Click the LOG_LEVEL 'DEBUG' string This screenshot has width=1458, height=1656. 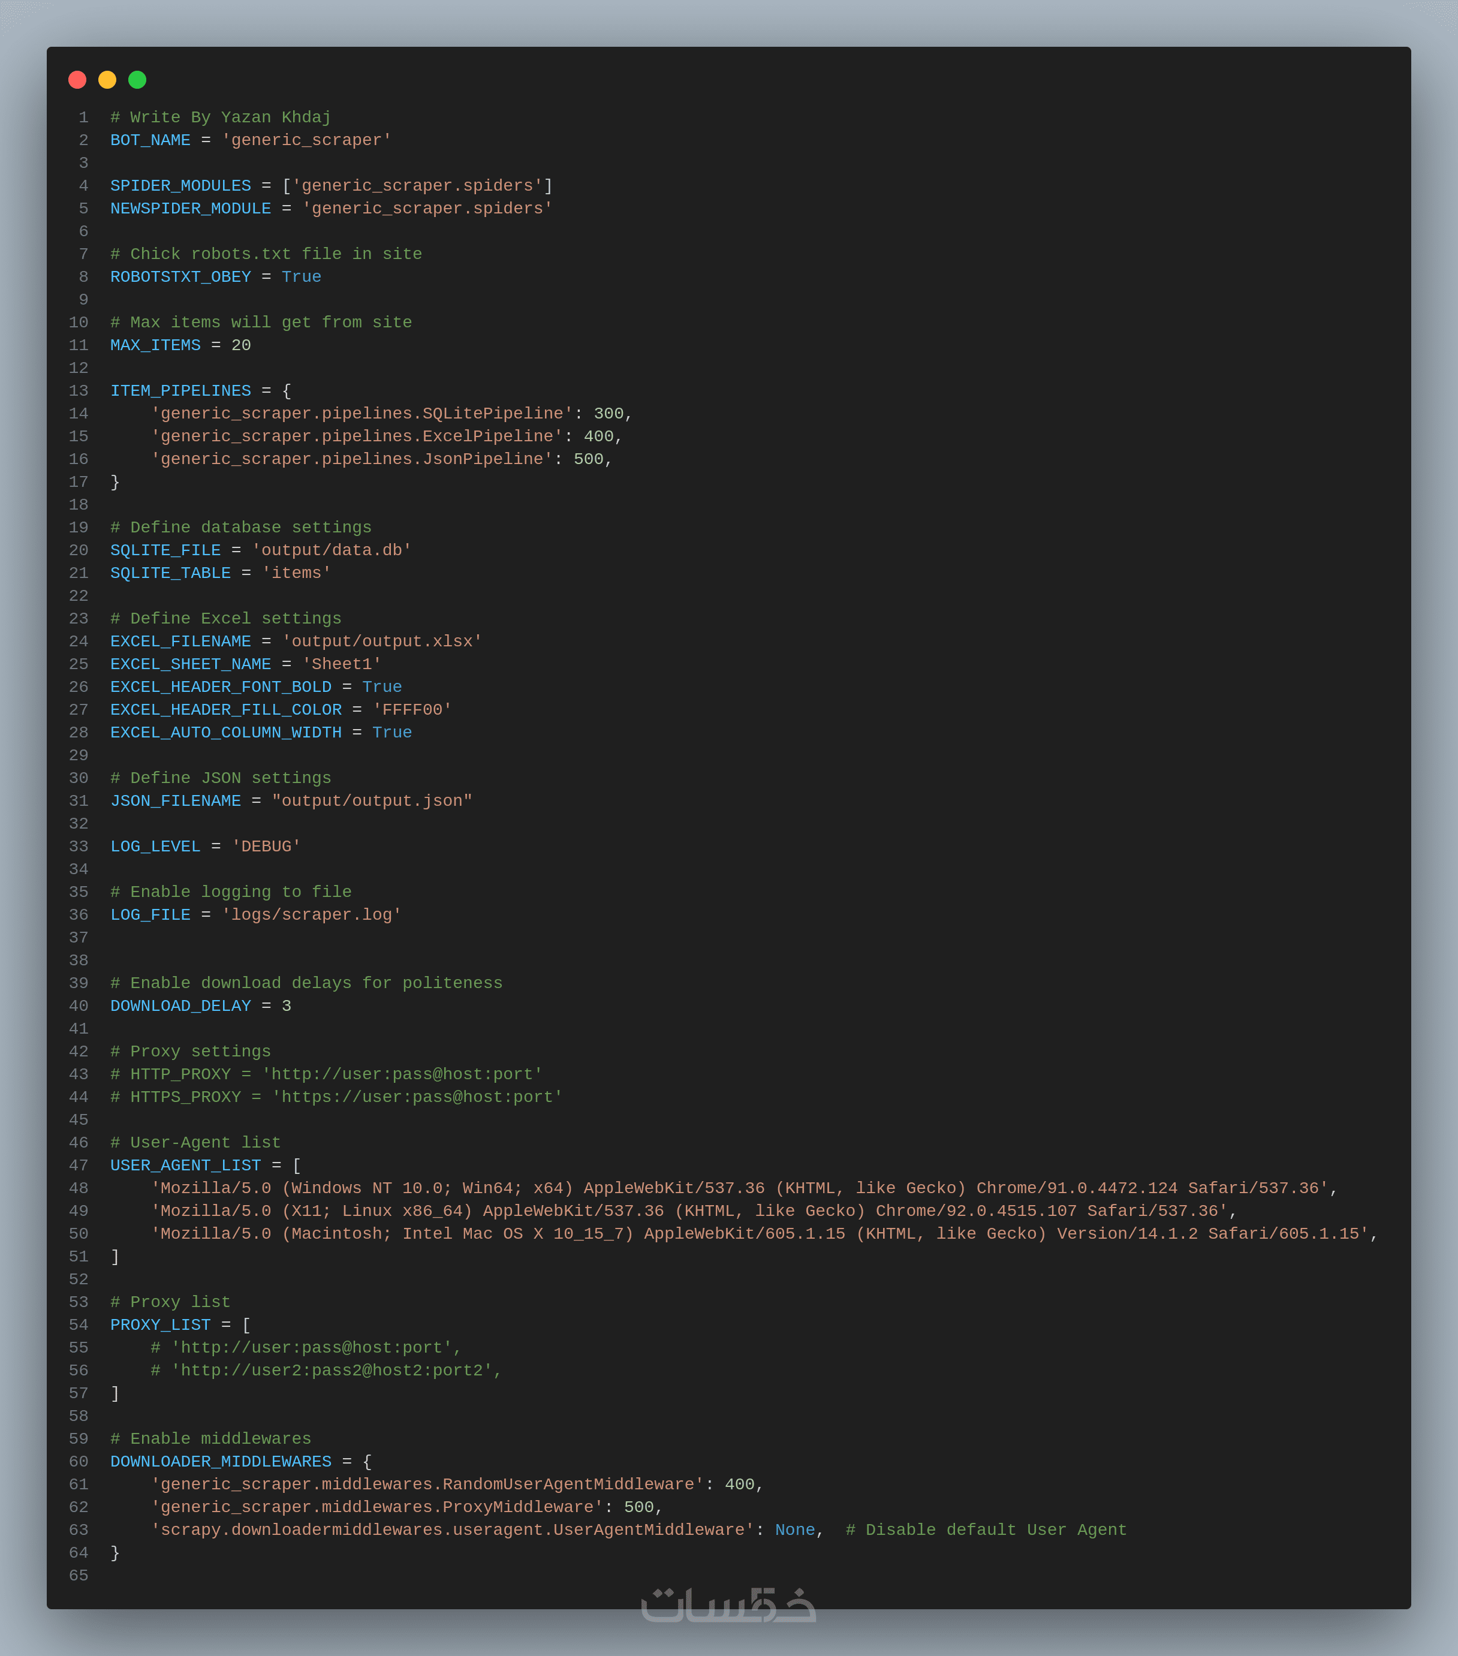(x=266, y=846)
